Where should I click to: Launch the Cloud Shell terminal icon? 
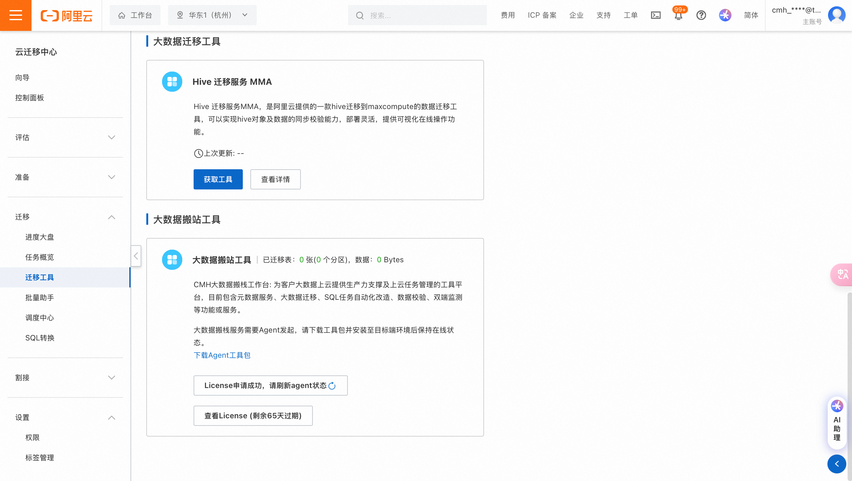tap(656, 15)
